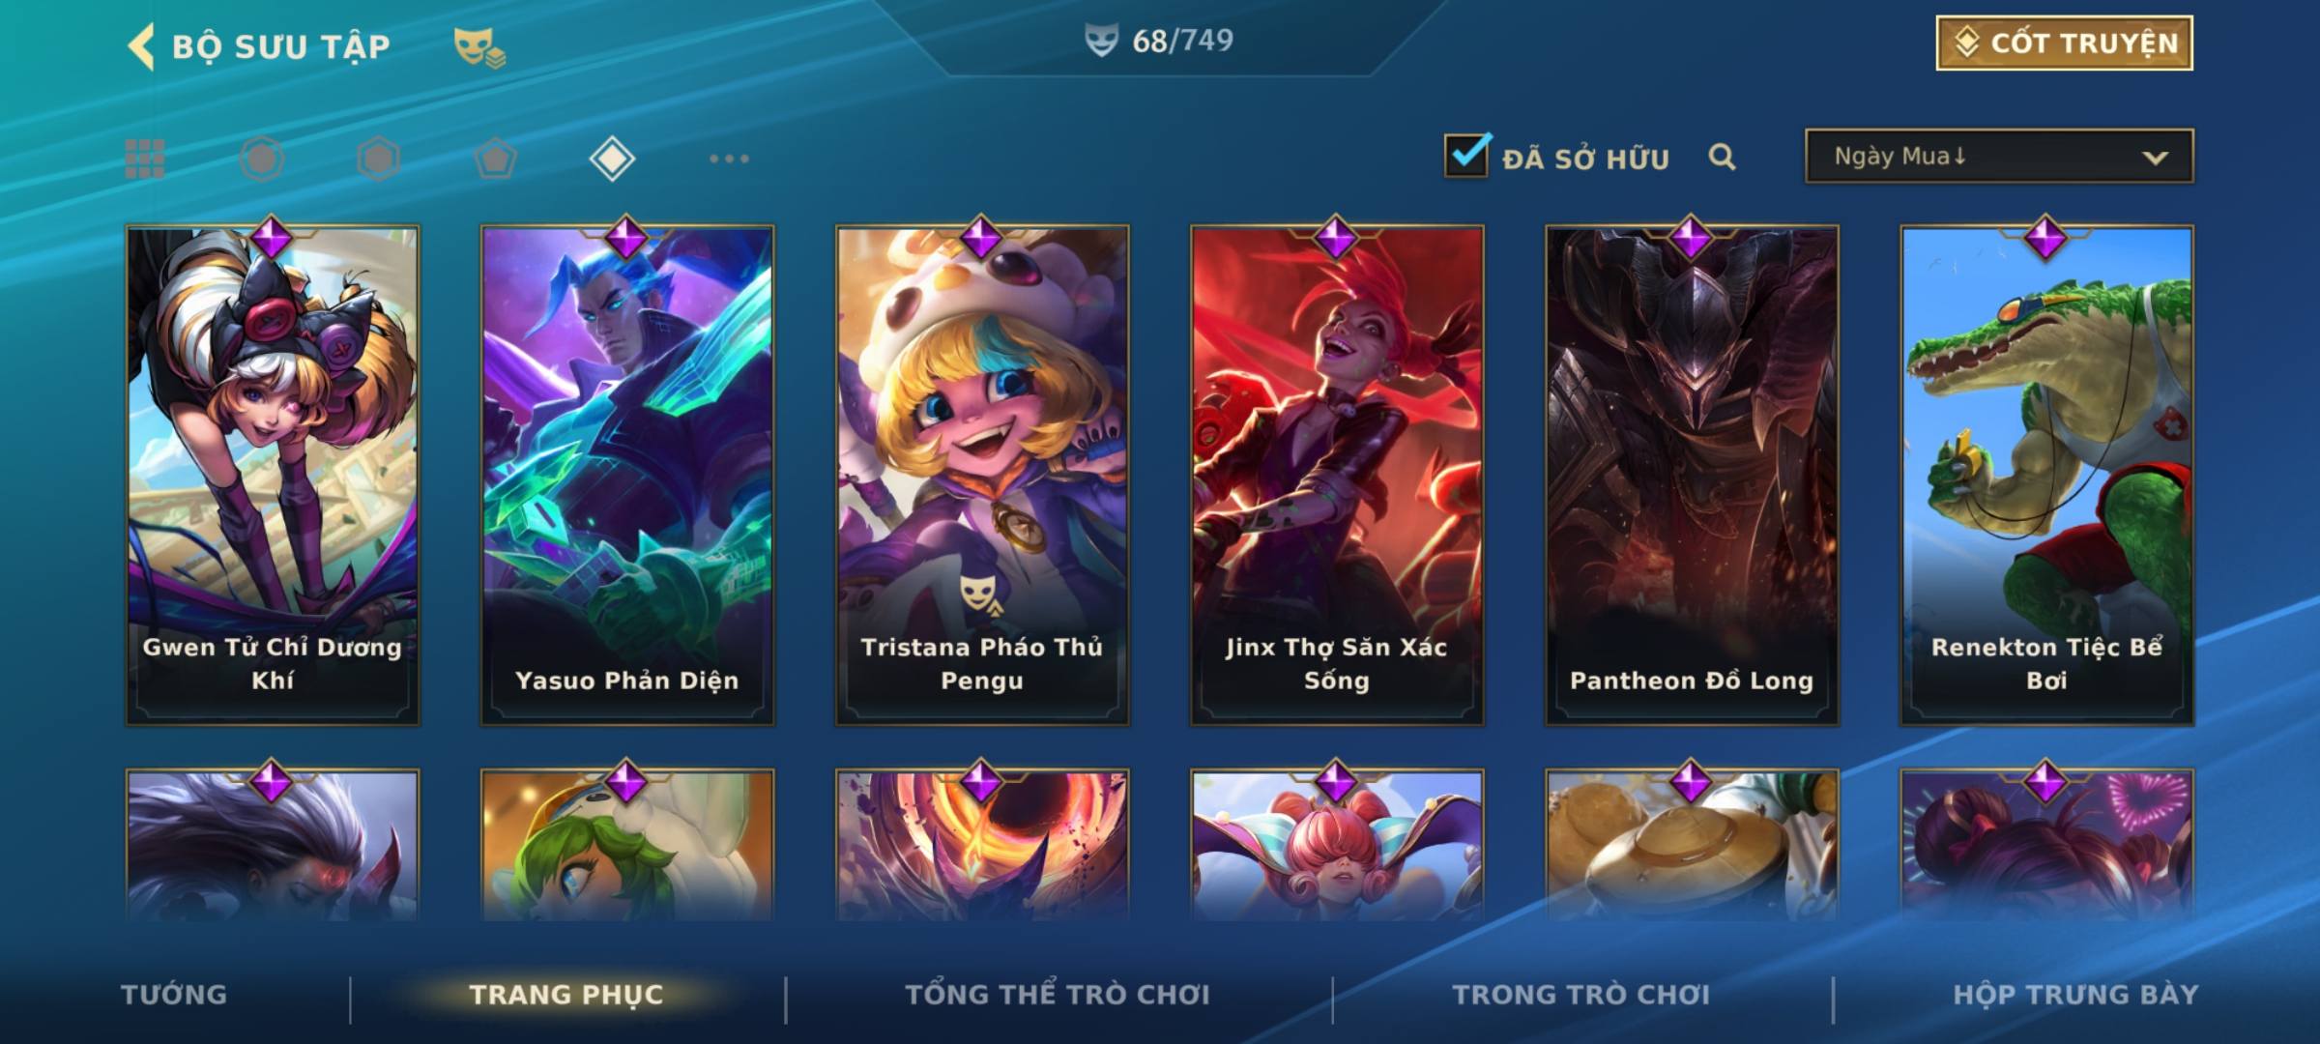Open the three-dots more filters icon

pos(729,159)
